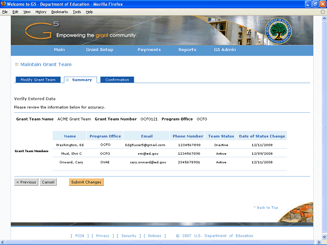Select the Summary tab
This screenshot has height=245, width=327.
[80, 80]
